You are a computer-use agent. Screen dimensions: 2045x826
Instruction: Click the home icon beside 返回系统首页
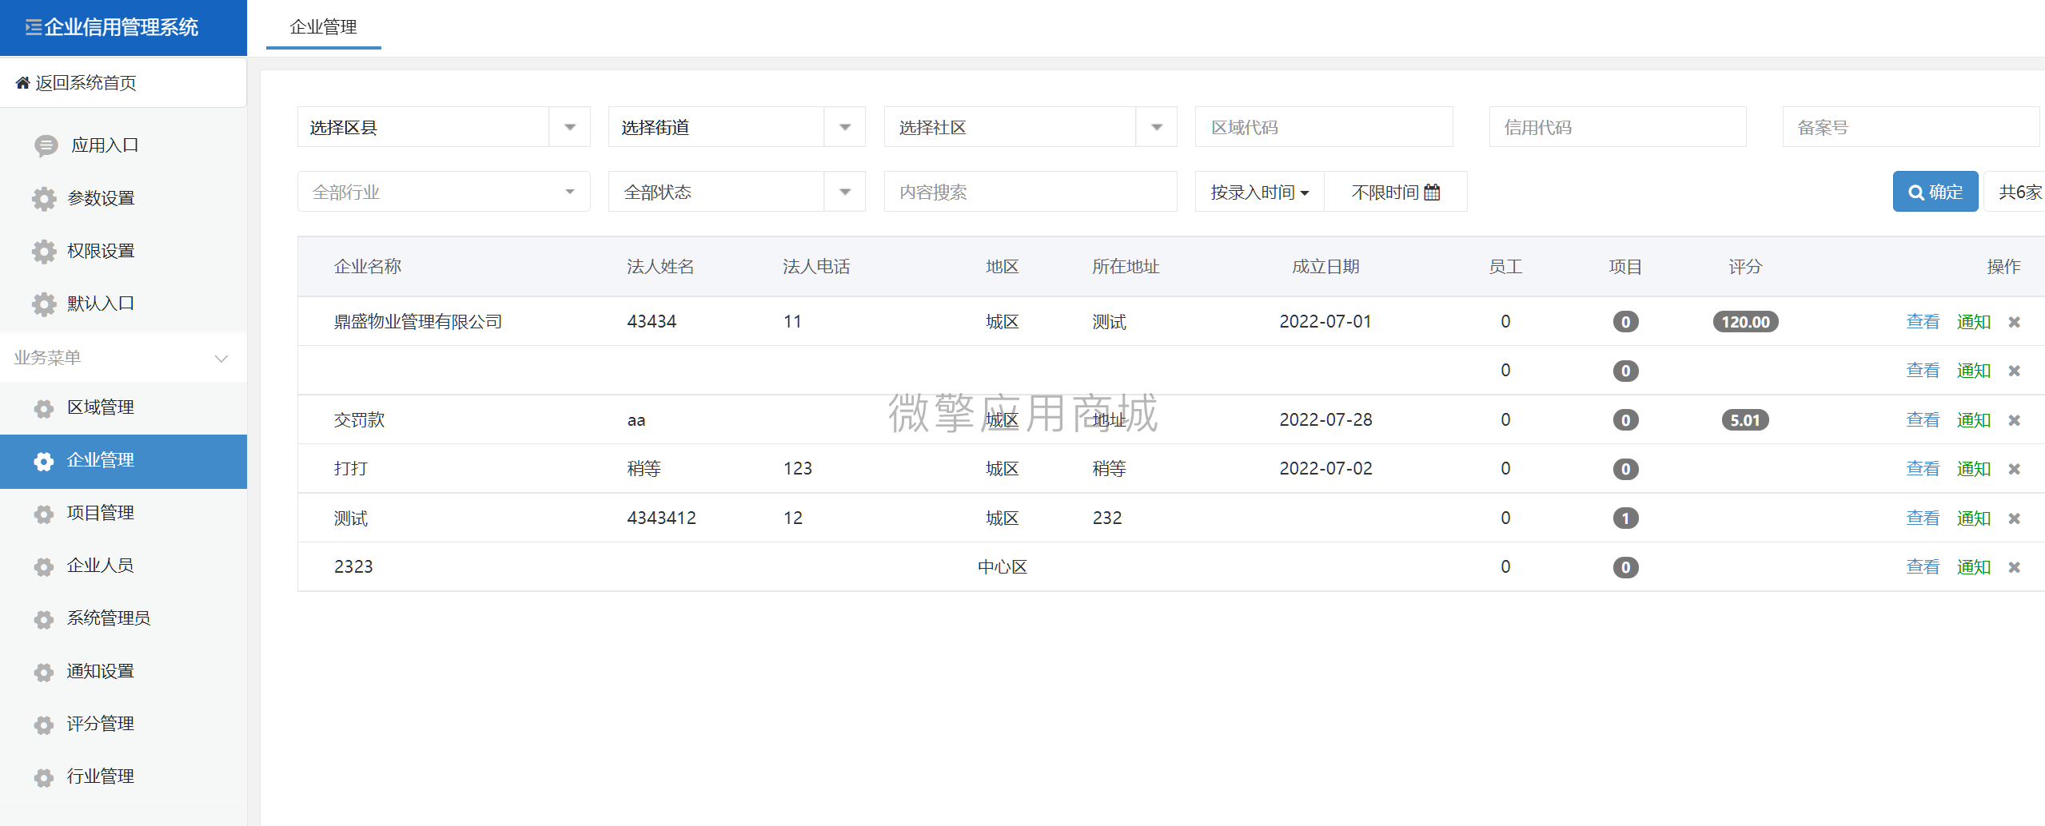tap(22, 83)
